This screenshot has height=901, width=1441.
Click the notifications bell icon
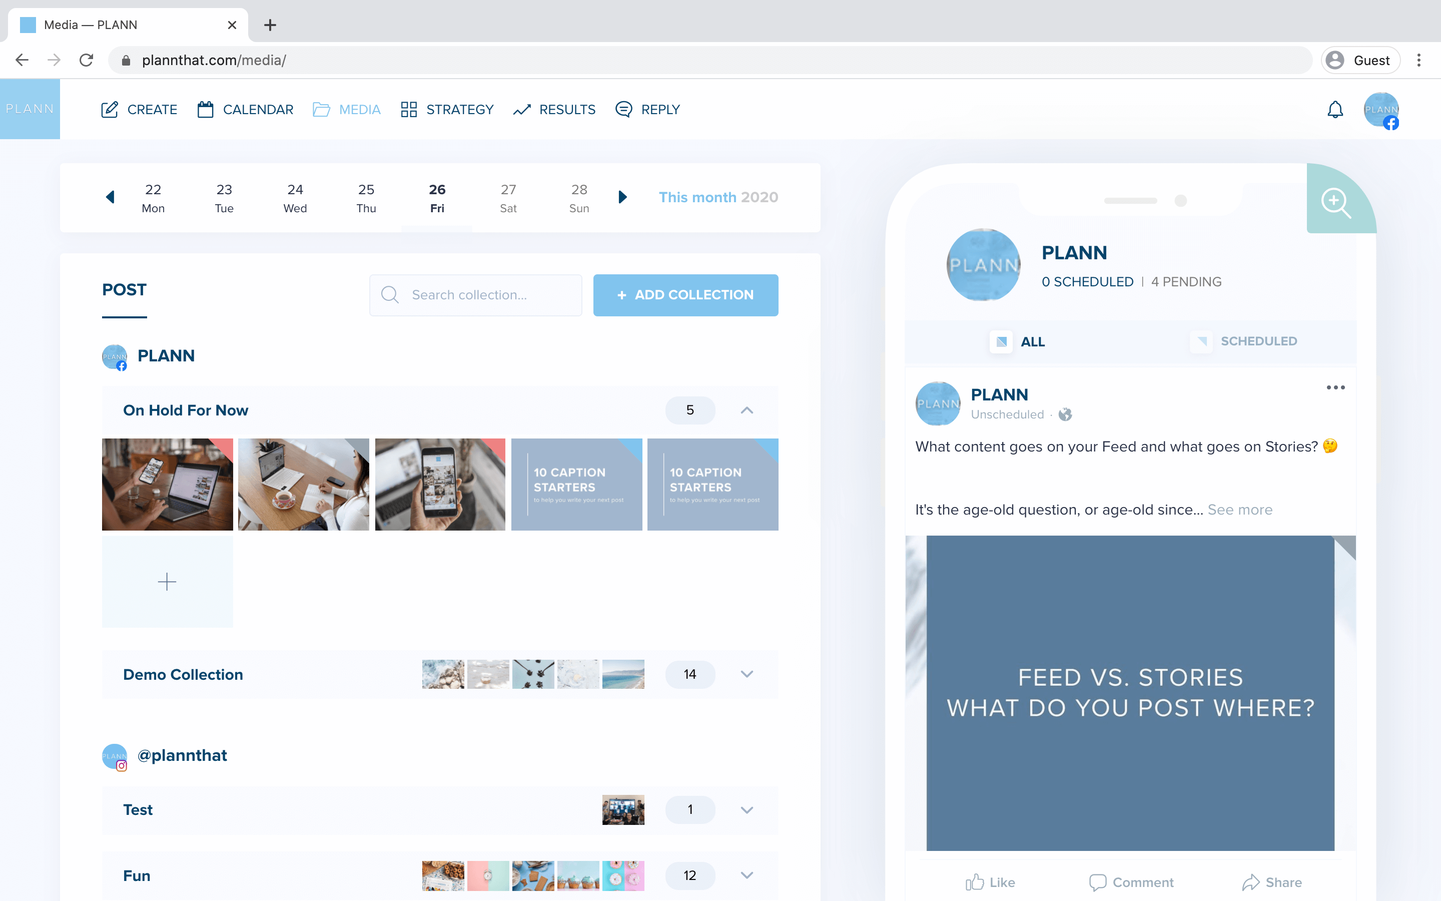1335,110
